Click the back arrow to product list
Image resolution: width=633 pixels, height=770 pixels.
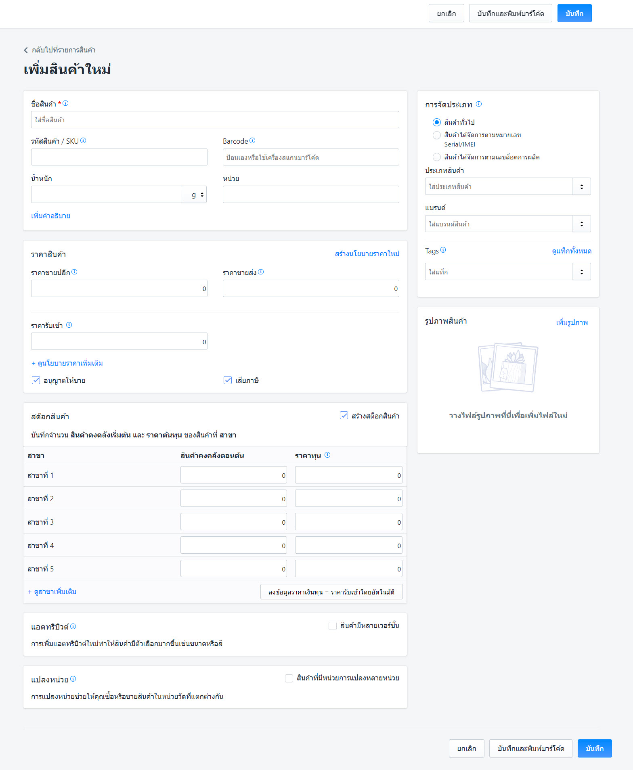26,50
